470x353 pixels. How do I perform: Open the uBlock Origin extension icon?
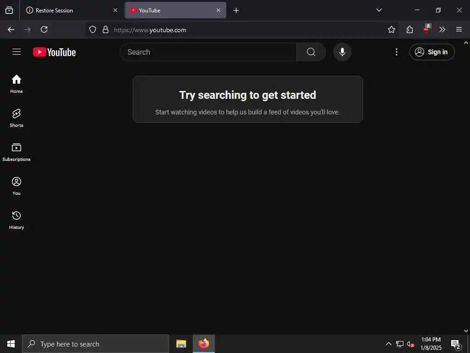click(x=426, y=29)
